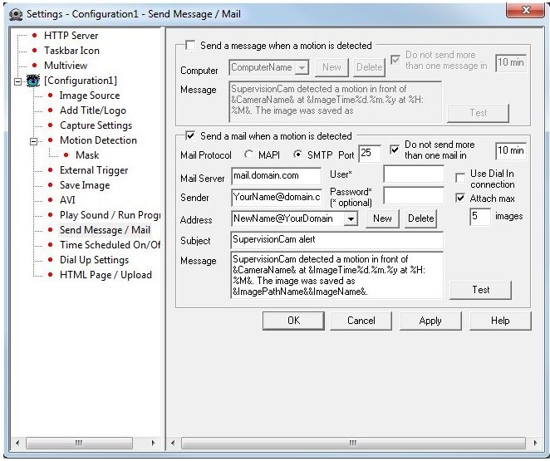Click the red bullet beside HTML Page / Upload
550x461 pixels.
pos(50,275)
